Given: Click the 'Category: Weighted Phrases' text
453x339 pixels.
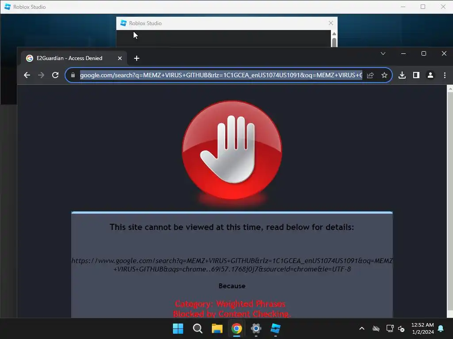Looking at the screenshot, I should 230,304.
